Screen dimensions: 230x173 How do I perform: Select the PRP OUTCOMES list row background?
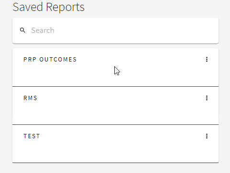(115, 67)
